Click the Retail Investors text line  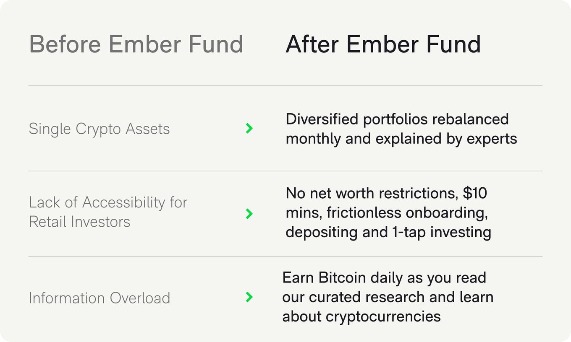79,221
